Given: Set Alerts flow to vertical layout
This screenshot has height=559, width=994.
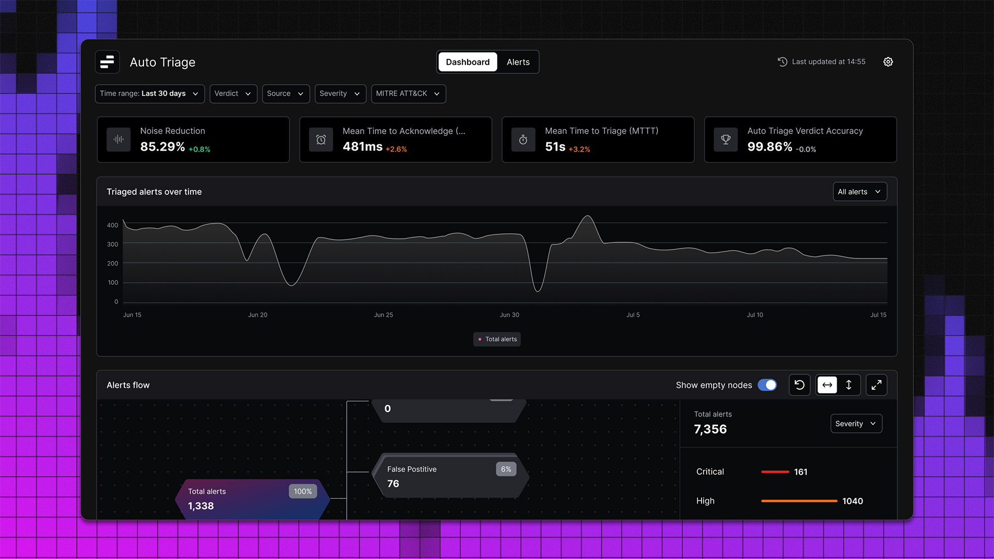Looking at the screenshot, I should (849, 385).
